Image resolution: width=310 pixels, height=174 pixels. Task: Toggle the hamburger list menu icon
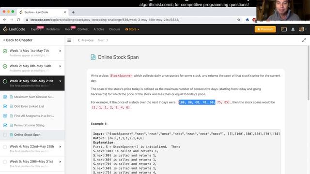[69, 40]
